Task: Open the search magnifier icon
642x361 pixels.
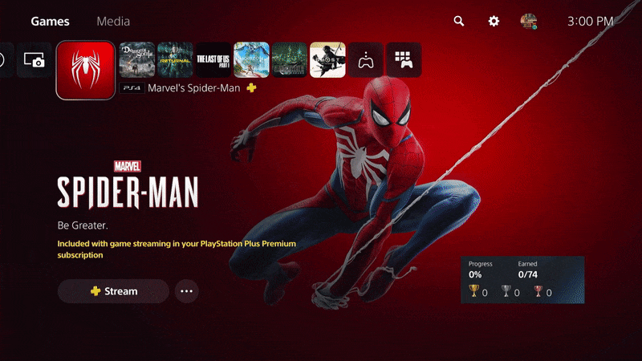Action: pos(458,22)
